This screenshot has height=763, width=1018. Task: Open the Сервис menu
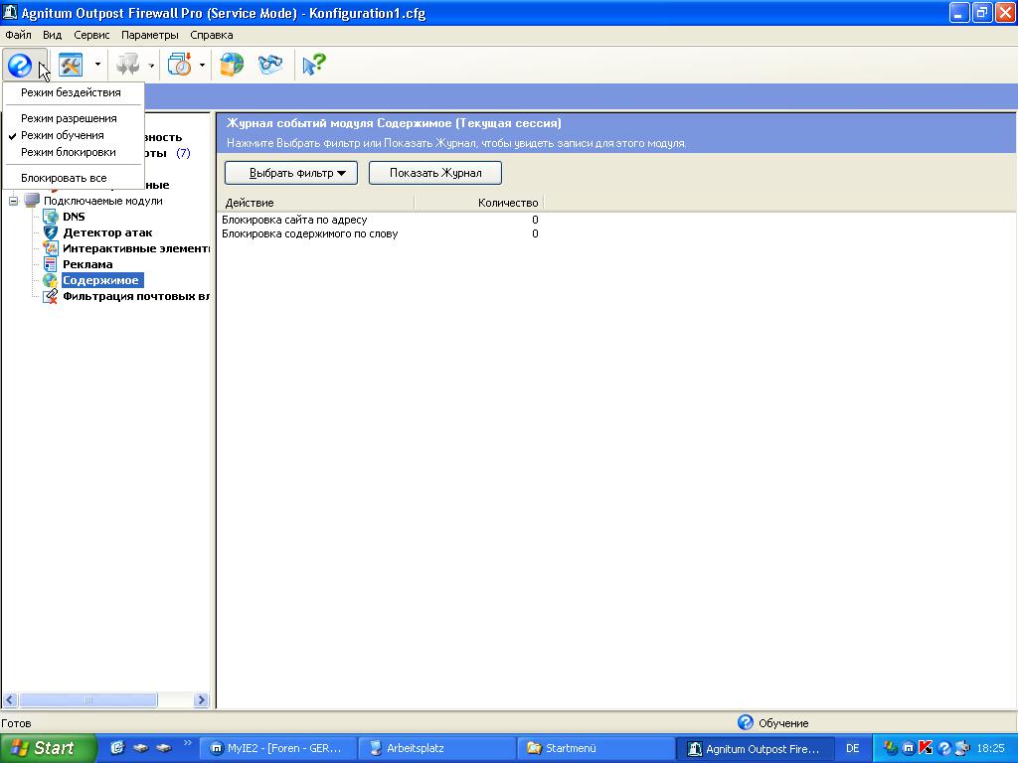click(91, 35)
